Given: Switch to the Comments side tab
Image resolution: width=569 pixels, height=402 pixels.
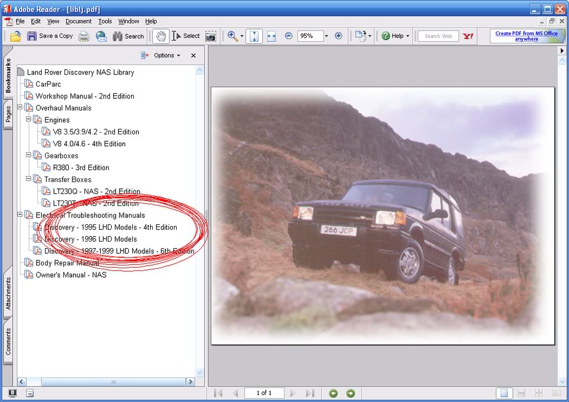Looking at the screenshot, I should click(x=8, y=341).
